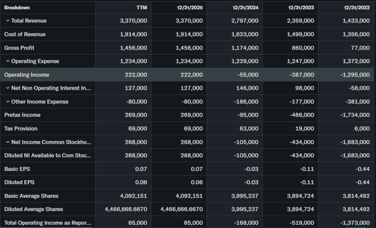
Task: Select the Pretax Income row label
Action: (22, 115)
